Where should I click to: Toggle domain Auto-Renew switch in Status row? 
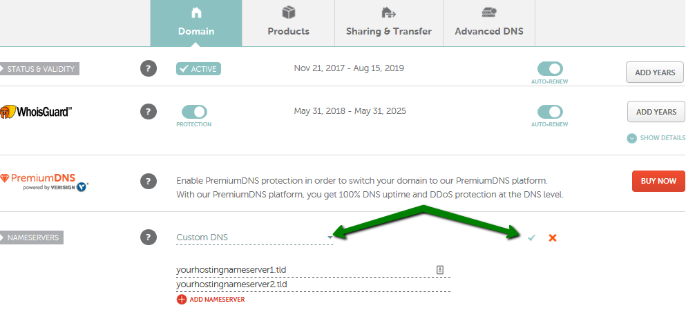[x=550, y=68]
